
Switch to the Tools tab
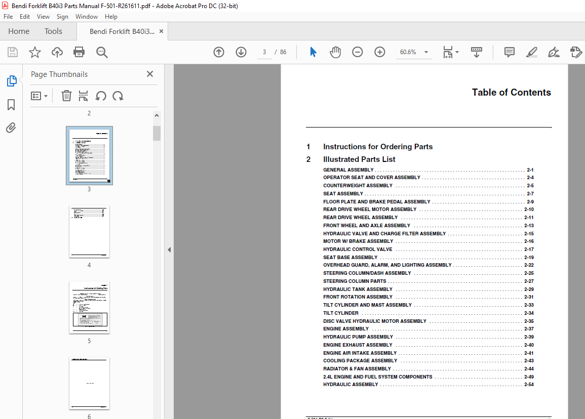tap(53, 31)
